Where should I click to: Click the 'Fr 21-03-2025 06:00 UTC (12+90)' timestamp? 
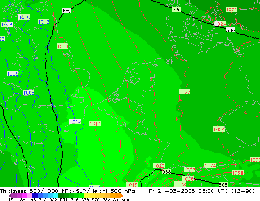(202, 191)
